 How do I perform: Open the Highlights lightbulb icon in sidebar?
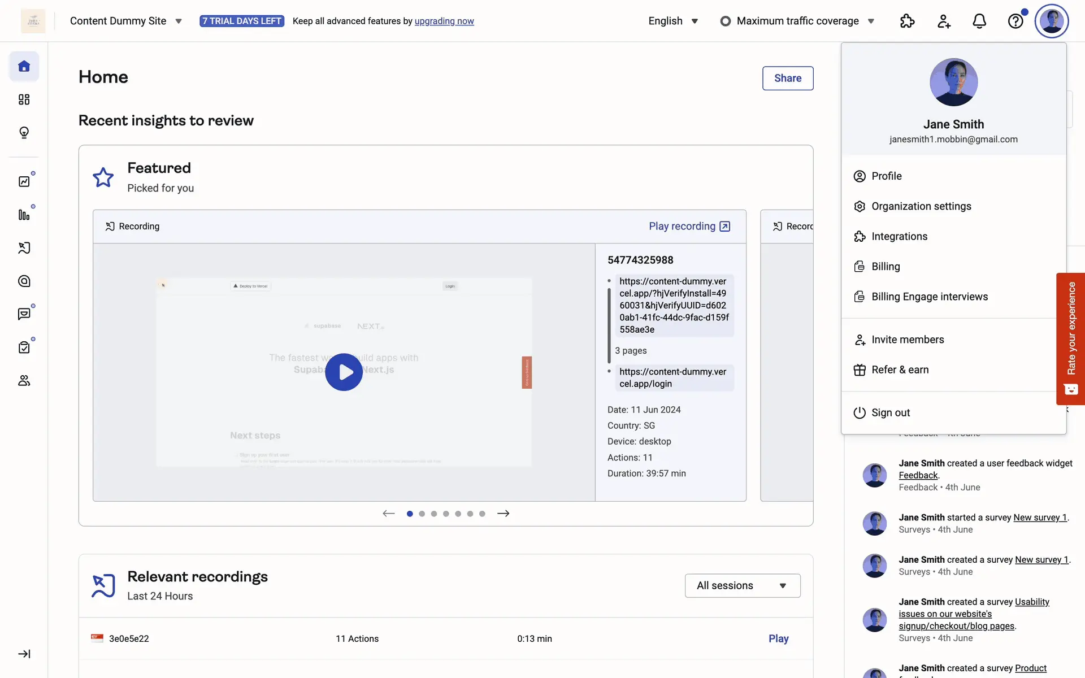coord(24,133)
